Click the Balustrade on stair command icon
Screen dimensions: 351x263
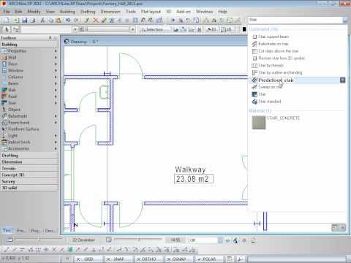(254, 44)
